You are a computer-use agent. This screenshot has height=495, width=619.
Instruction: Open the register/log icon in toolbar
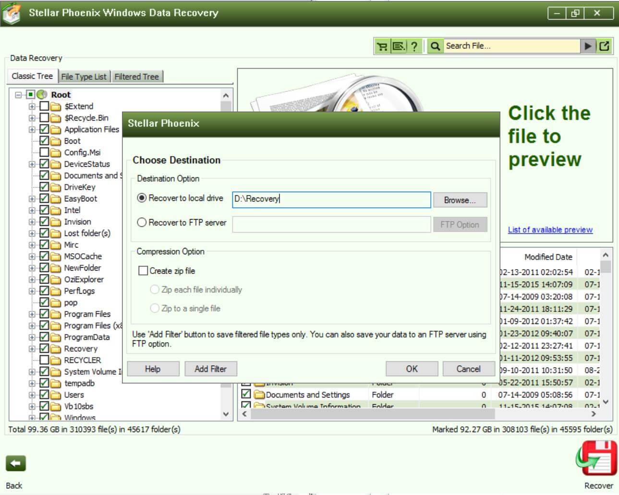pos(399,46)
